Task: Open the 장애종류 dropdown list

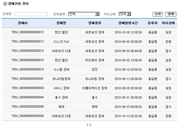Action: (x=97, y=14)
